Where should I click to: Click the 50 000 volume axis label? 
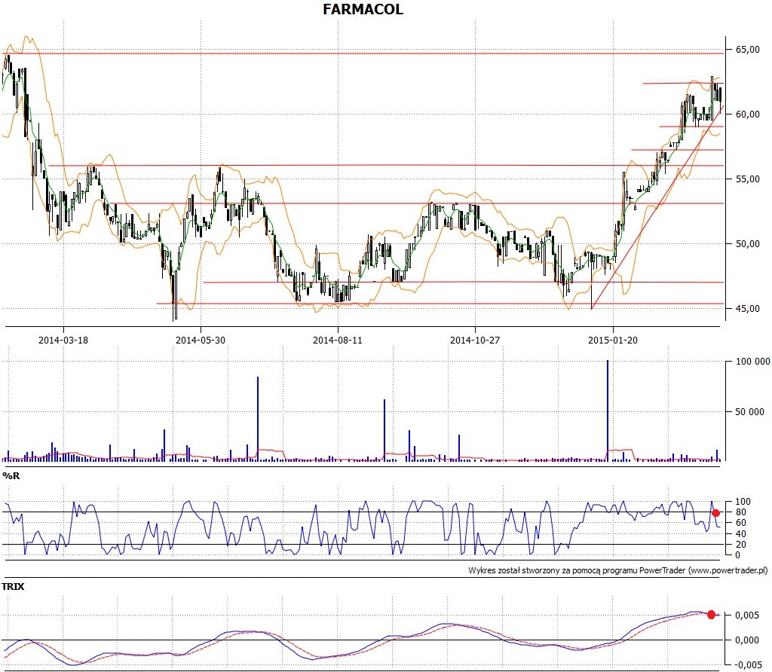[749, 412]
